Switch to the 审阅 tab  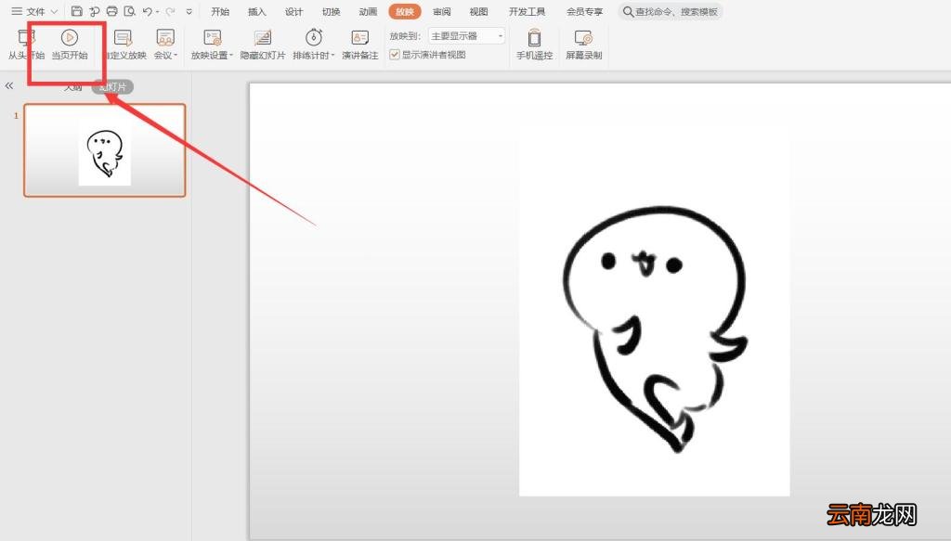(x=441, y=11)
